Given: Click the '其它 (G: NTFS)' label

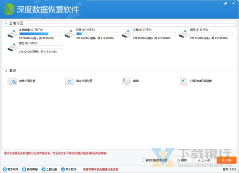Looking at the screenshot, I should click(28, 43).
